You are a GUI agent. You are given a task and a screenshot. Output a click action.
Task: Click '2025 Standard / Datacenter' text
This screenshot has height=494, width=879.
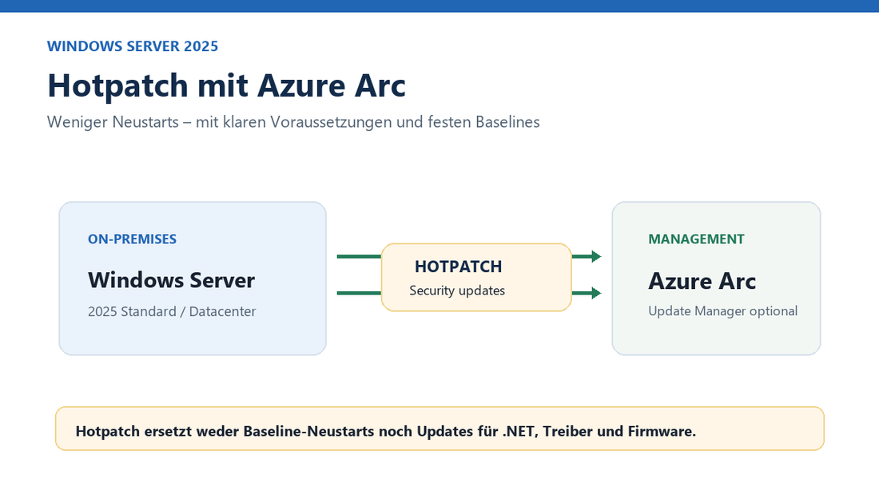(x=172, y=311)
